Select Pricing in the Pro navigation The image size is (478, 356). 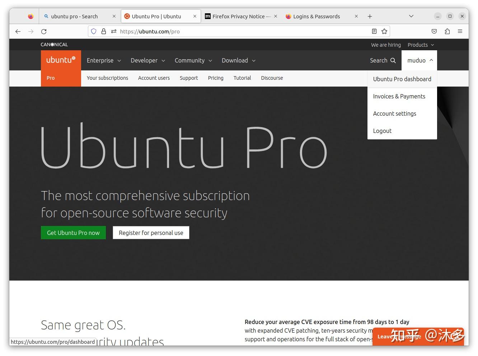pos(215,78)
